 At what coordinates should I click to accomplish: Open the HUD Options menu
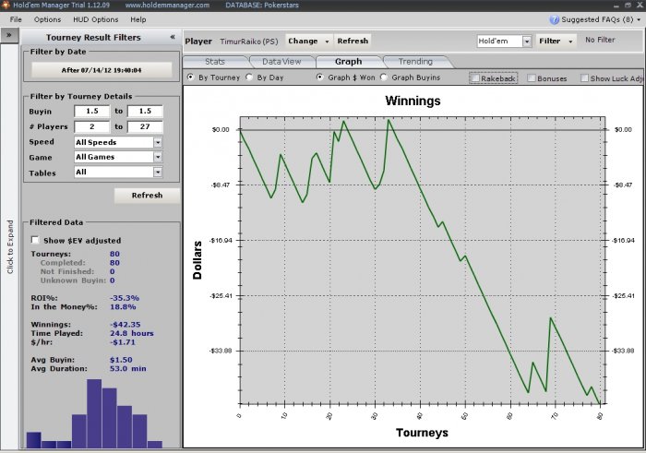pos(96,19)
